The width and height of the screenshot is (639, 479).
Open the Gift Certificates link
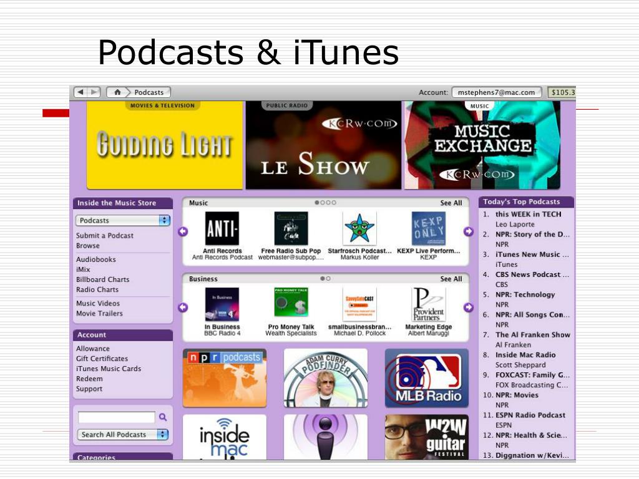(102, 359)
